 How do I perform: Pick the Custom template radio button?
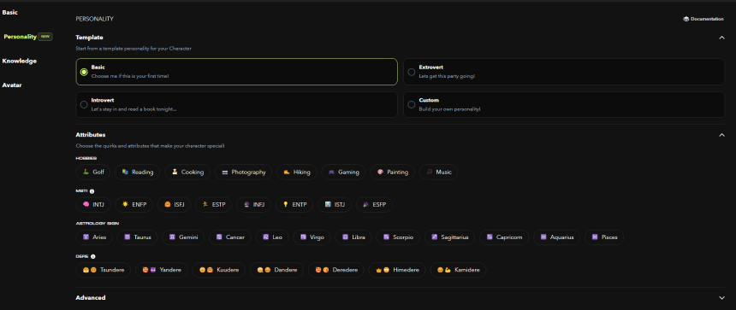tap(411, 105)
